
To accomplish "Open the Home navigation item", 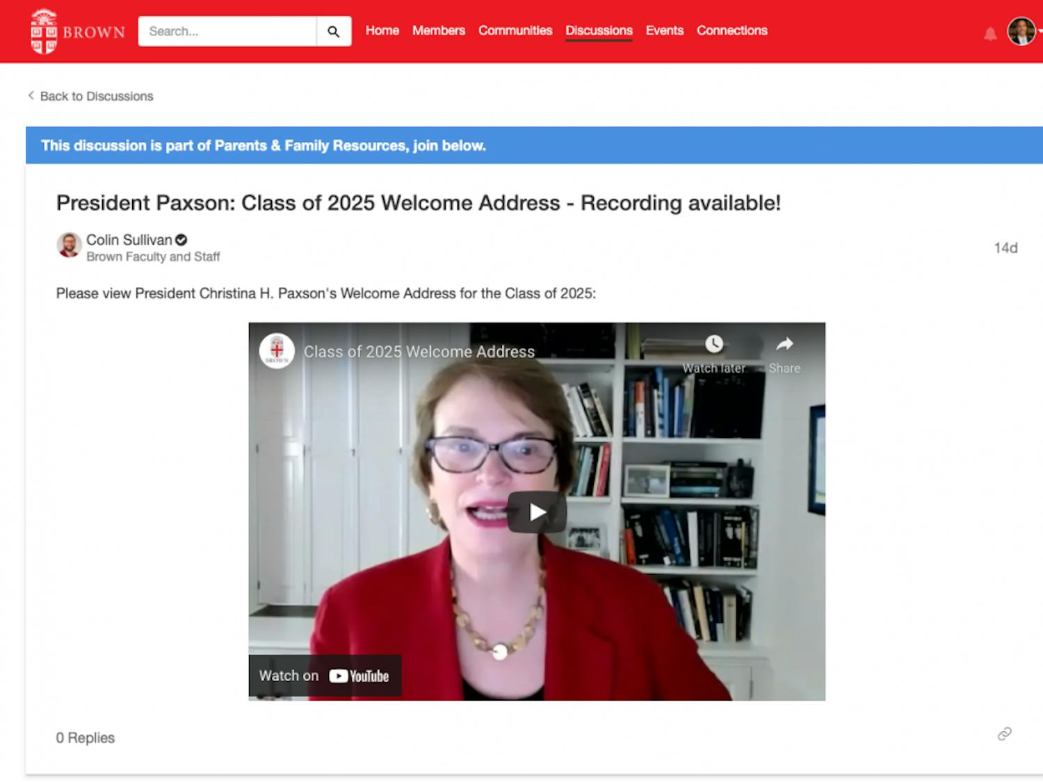I will pos(382,31).
